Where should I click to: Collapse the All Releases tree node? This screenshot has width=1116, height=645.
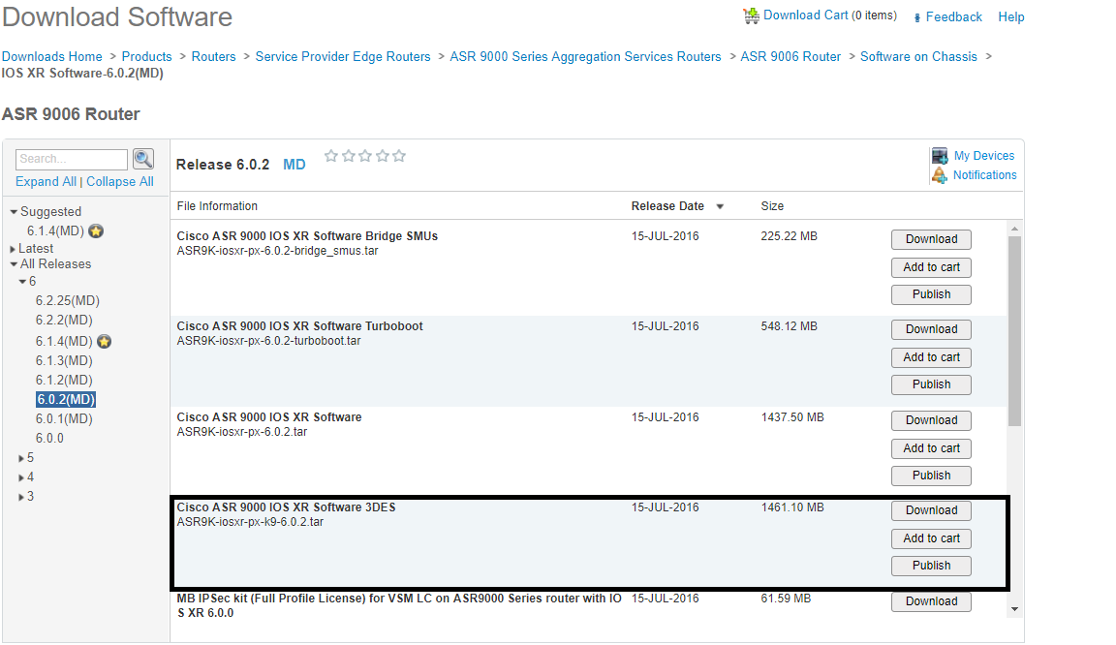pos(14,264)
